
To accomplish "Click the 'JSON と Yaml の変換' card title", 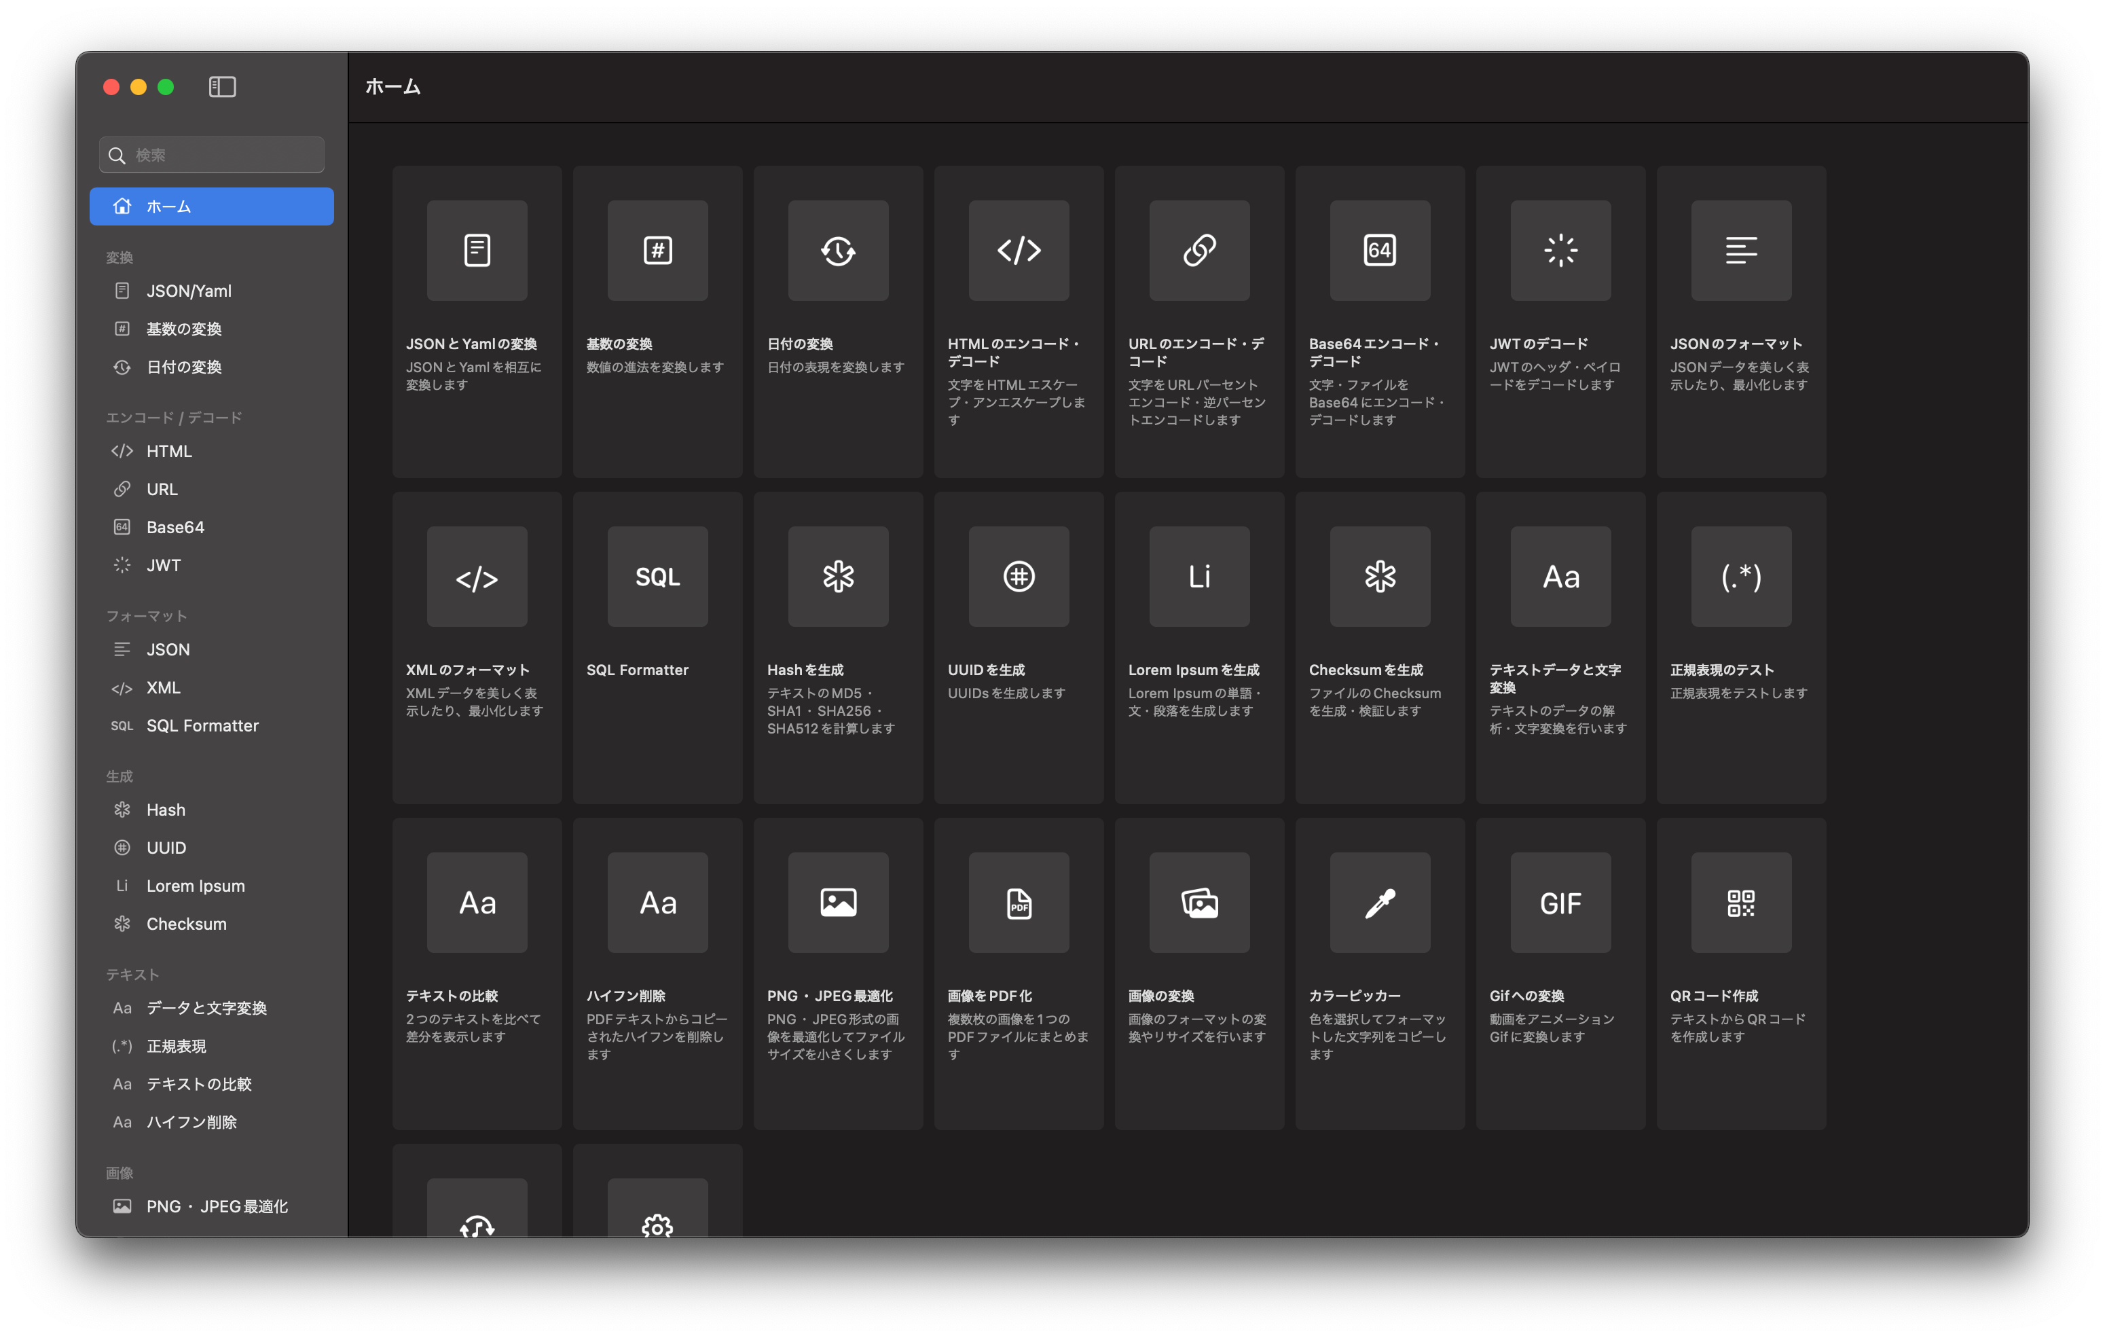I will 471,344.
